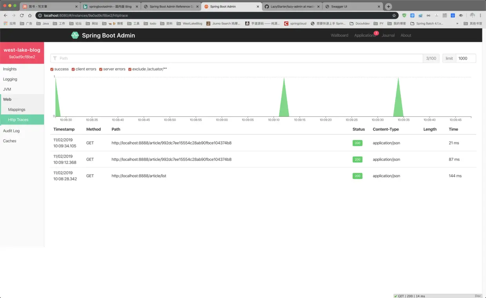Open the Logging sidebar section

pos(22,79)
